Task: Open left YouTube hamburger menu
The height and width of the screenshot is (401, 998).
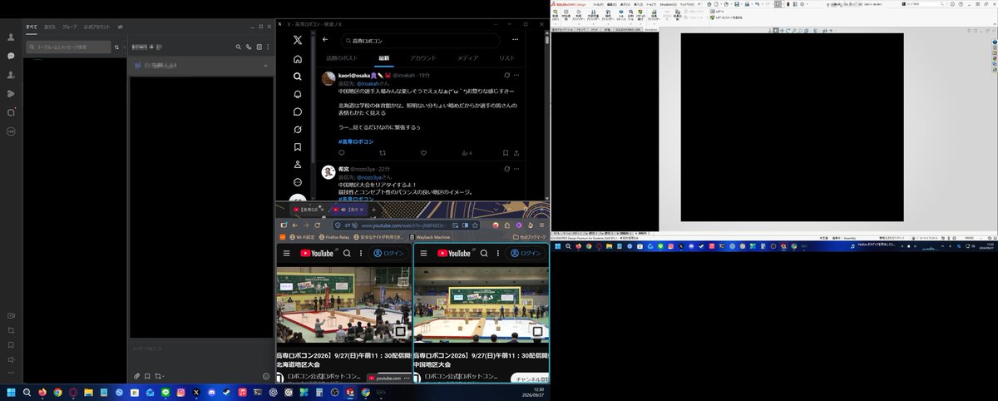Action: coord(286,253)
